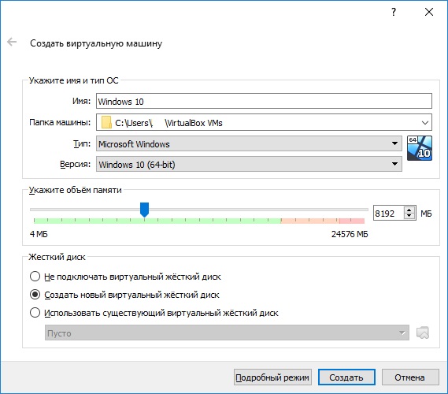The height and width of the screenshot is (394, 448).
Task: Expand the Папка машины path dropdown
Action: [425, 123]
